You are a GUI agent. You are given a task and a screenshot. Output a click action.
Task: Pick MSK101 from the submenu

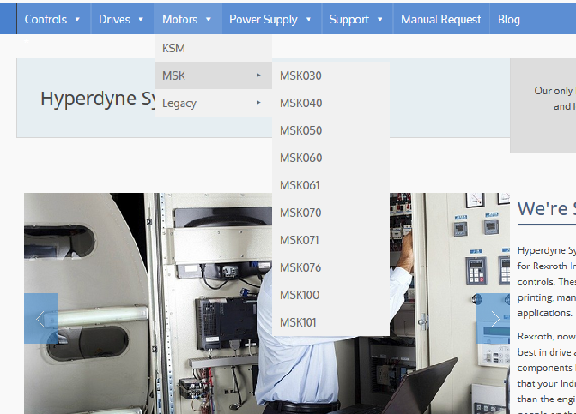click(x=330, y=322)
